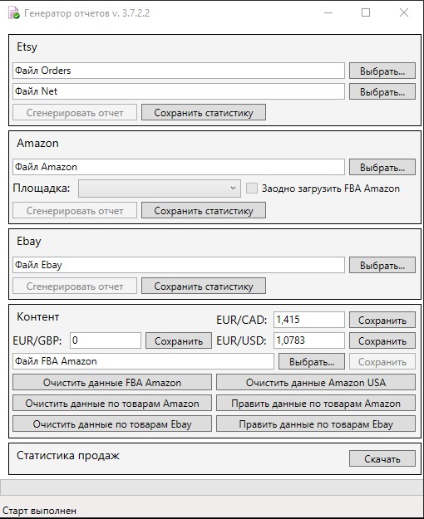
Task: Save statistics in the Etsy section
Action: (204, 113)
